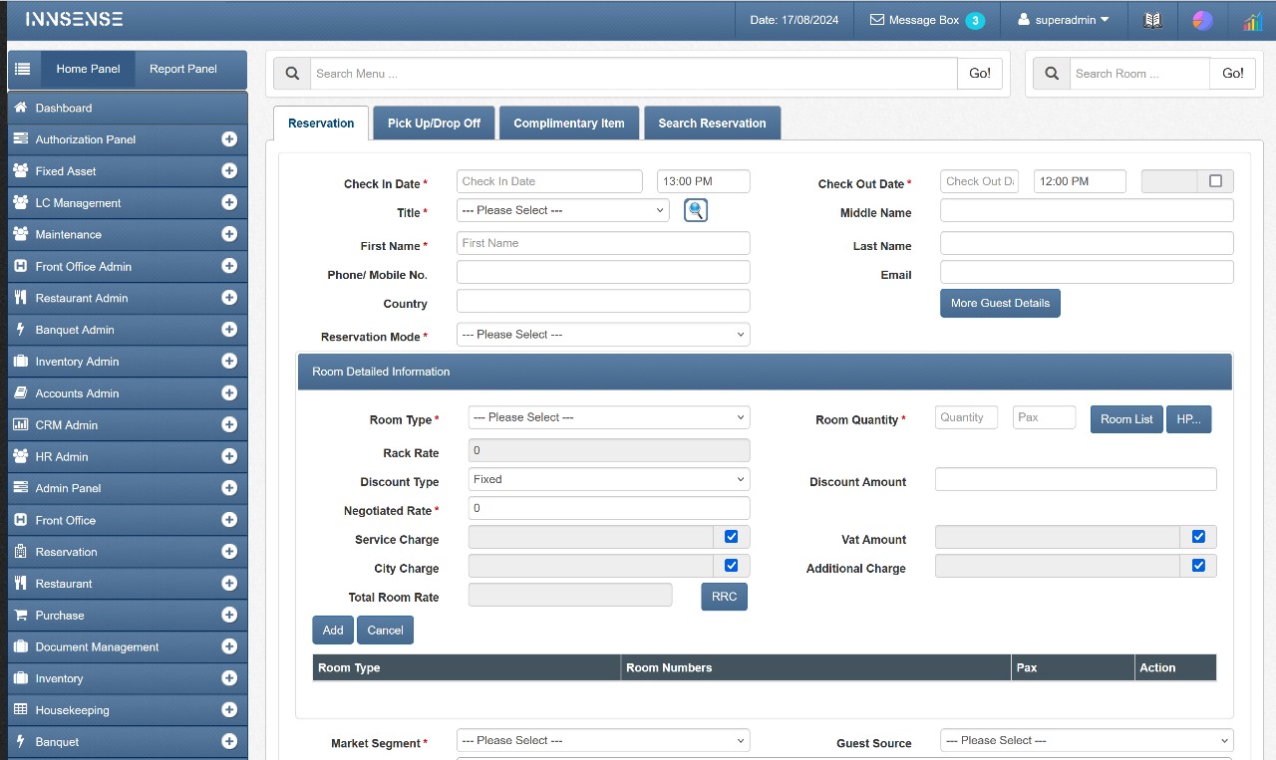Viewport: 1276px width, 760px height.
Task: Switch to the Pick Up/Drop Off tab
Action: tap(434, 124)
